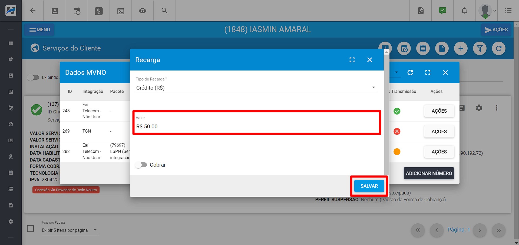Click the ADICIONAR NÚMERO button
Screen dimensions: 519x245
click(429, 173)
